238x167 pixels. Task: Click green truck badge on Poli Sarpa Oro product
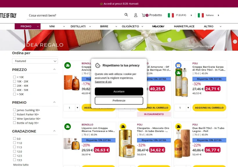[x=178, y=73]
